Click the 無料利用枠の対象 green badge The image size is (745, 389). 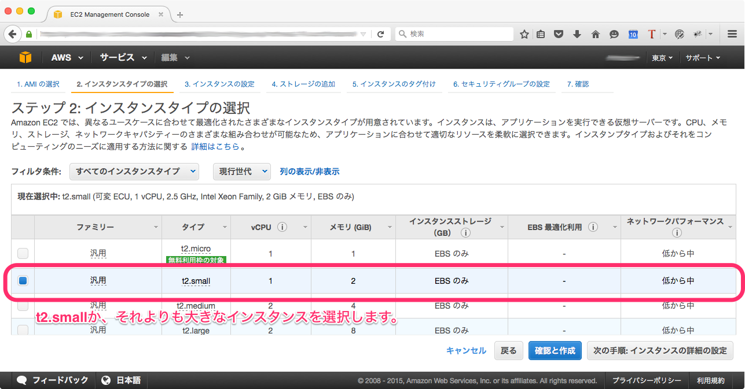coord(195,260)
